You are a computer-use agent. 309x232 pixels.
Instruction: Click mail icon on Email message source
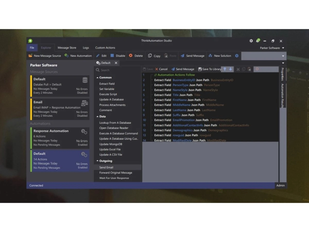tap(84, 103)
